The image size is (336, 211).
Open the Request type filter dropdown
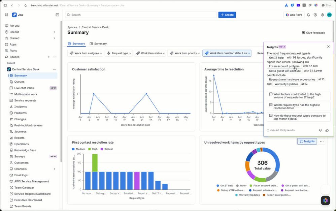[x=119, y=53]
